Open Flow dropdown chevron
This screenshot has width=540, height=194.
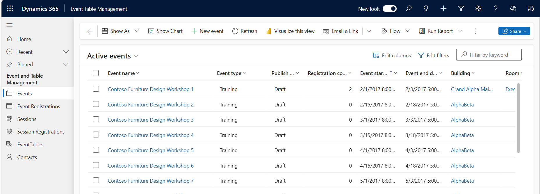pyautogui.click(x=407, y=31)
